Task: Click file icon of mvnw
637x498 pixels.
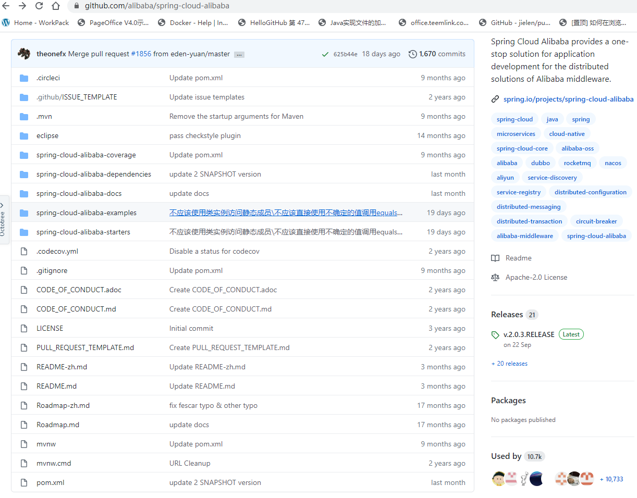Action: pyautogui.click(x=24, y=444)
